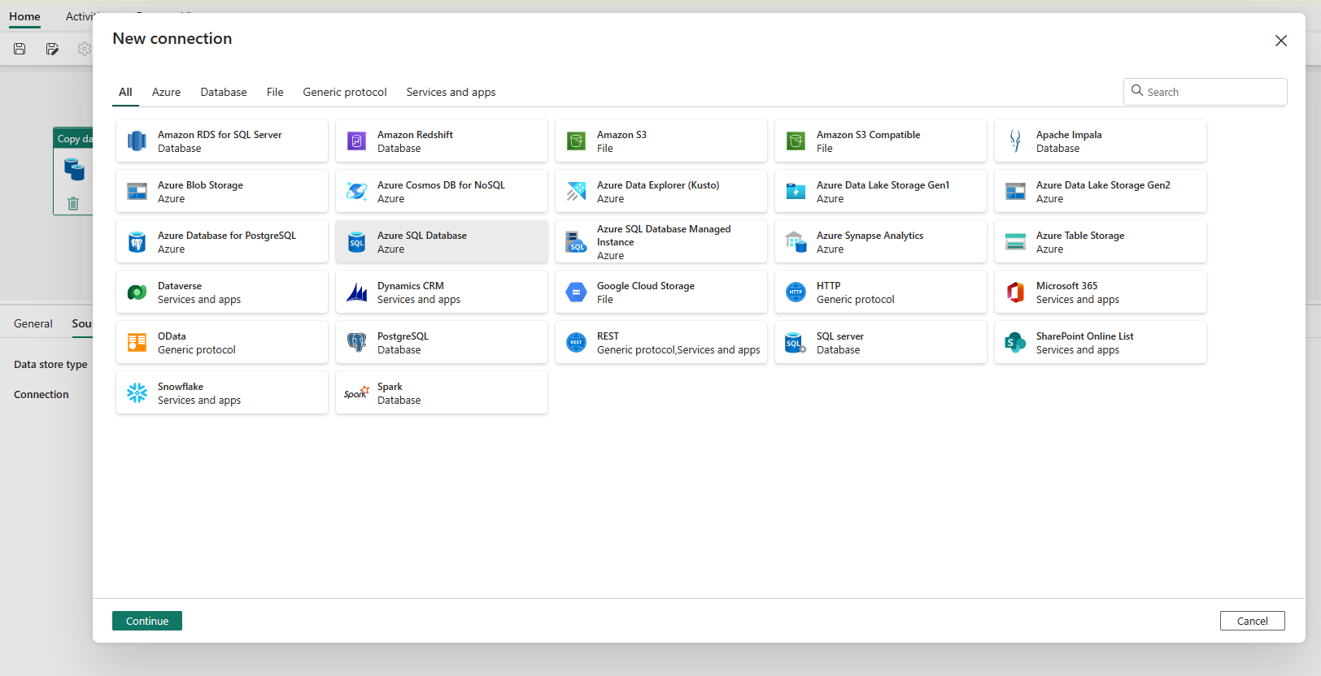Click the "Dataverse" card title text
The height and width of the screenshot is (676, 1321).
coord(180,286)
